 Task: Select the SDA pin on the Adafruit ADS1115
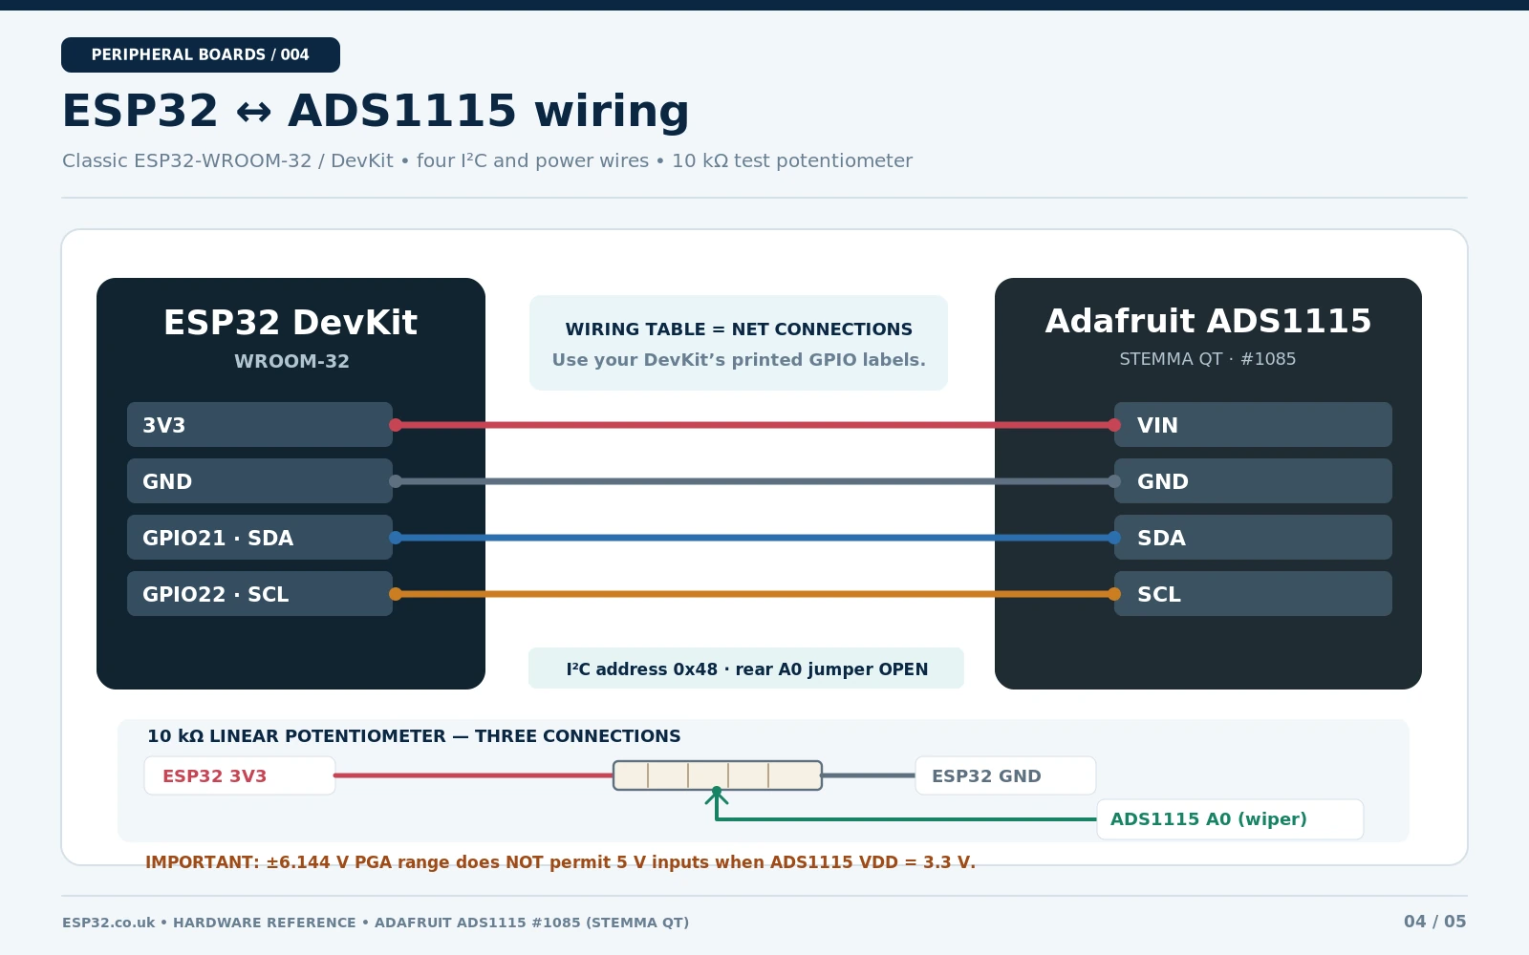pyautogui.click(x=1253, y=538)
